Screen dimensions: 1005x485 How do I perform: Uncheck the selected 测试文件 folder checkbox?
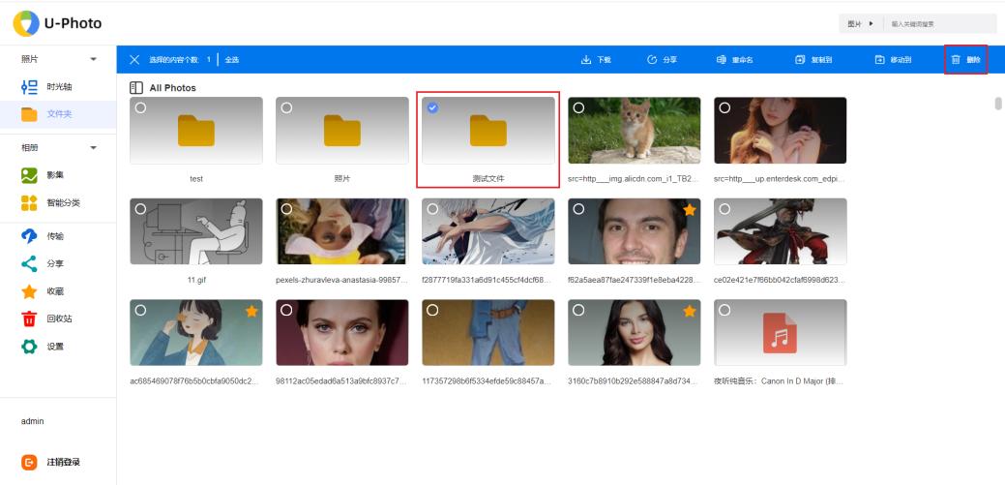click(432, 107)
